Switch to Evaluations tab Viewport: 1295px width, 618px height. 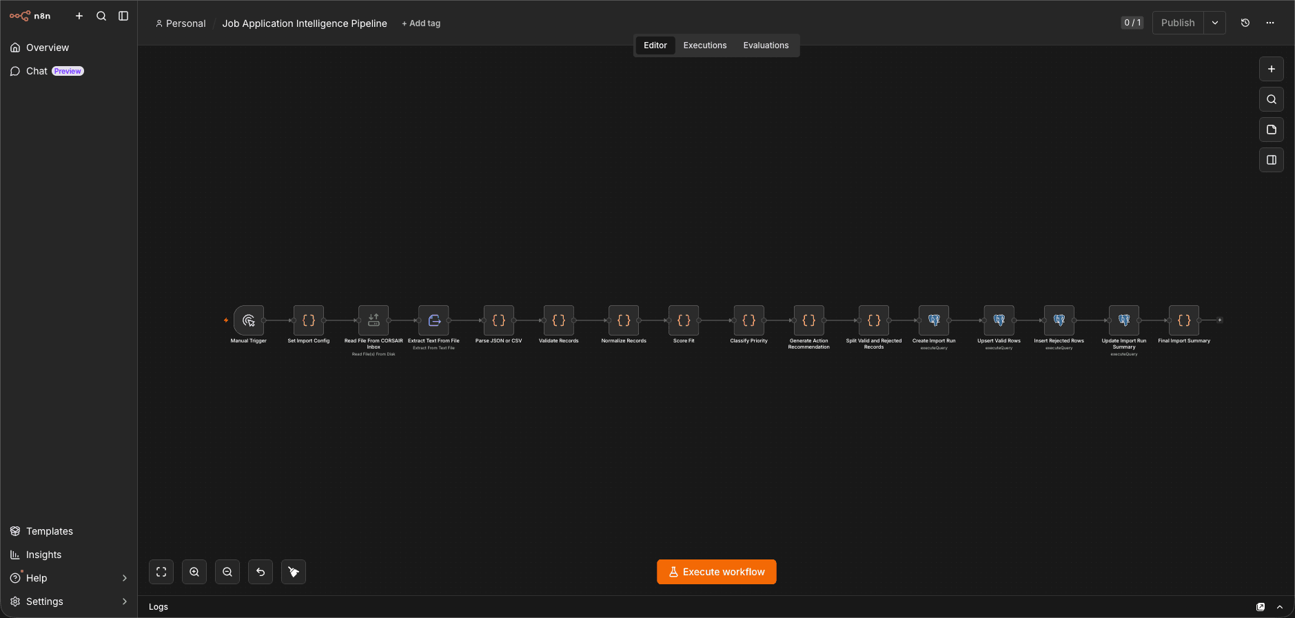pyautogui.click(x=766, y=45)
